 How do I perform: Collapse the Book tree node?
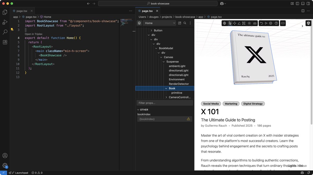click(x=166, y=88)
